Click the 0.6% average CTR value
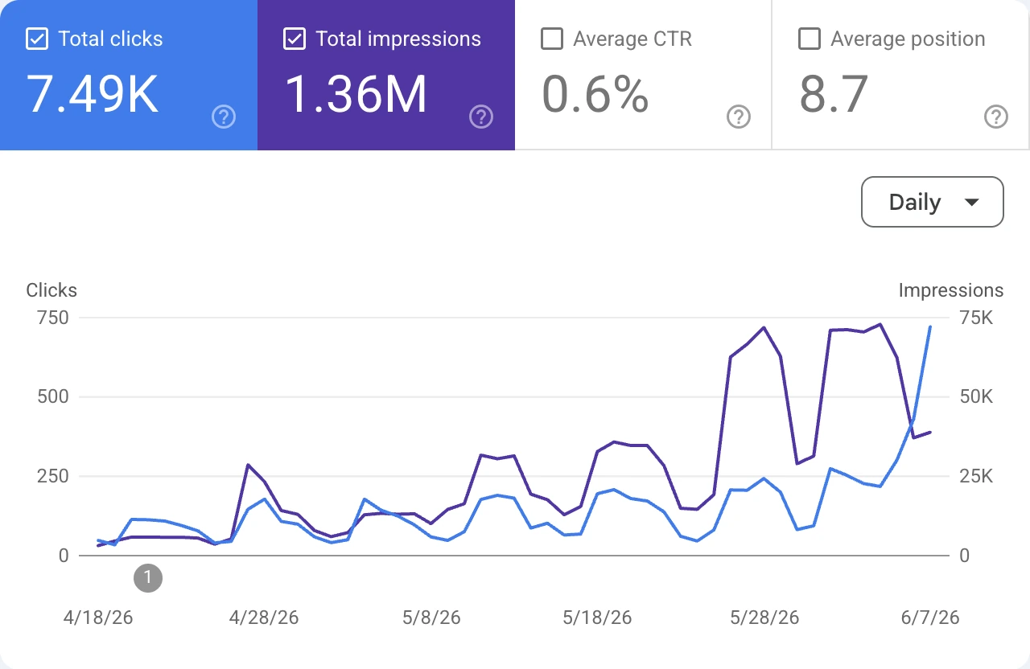This screenshot has width=1030, height=669. [595, 93]
